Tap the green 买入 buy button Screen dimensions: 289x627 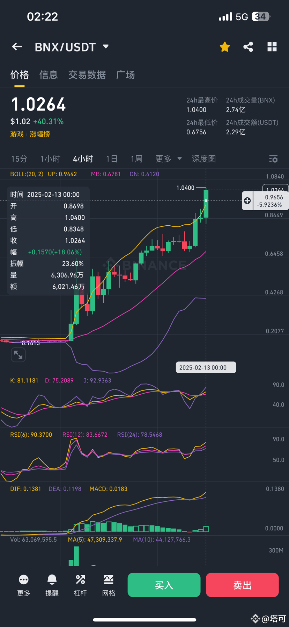pyautogui.click(x=164, y=585)
